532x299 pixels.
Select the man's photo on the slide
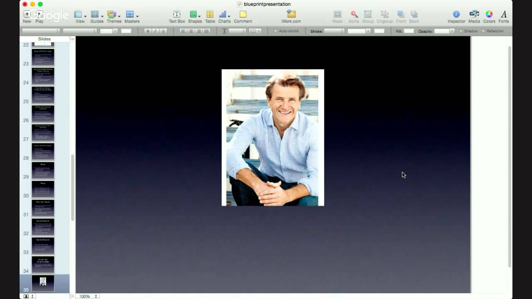(x=273, y=137)
